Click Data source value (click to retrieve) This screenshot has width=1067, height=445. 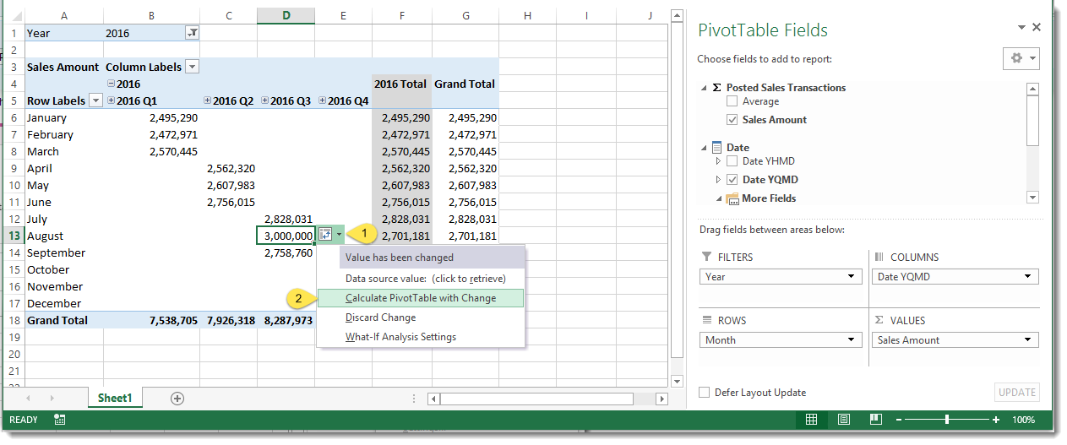(421, 279)
